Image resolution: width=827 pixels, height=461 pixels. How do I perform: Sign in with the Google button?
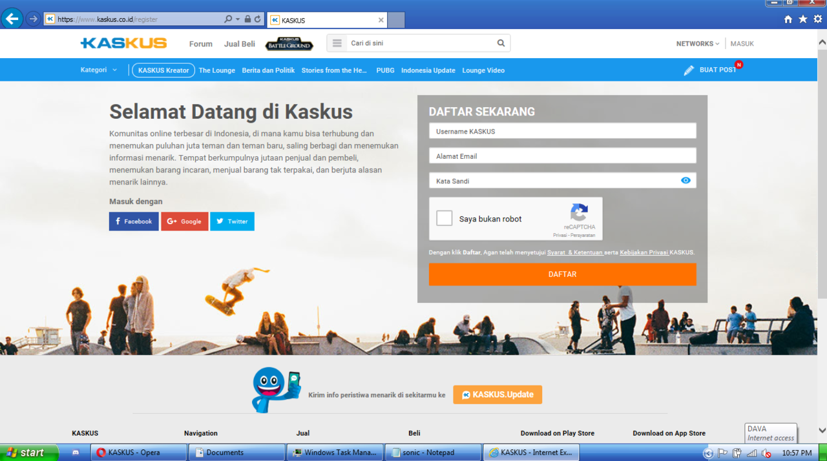pos(185,221)
